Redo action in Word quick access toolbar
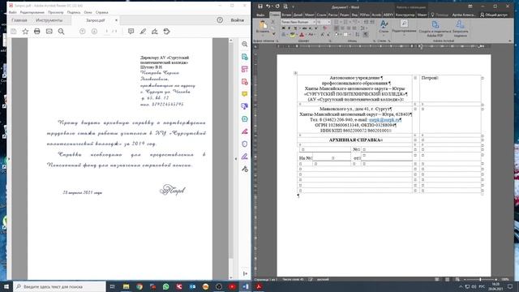This screenshot has height=292, width=519. pos(277,6)
